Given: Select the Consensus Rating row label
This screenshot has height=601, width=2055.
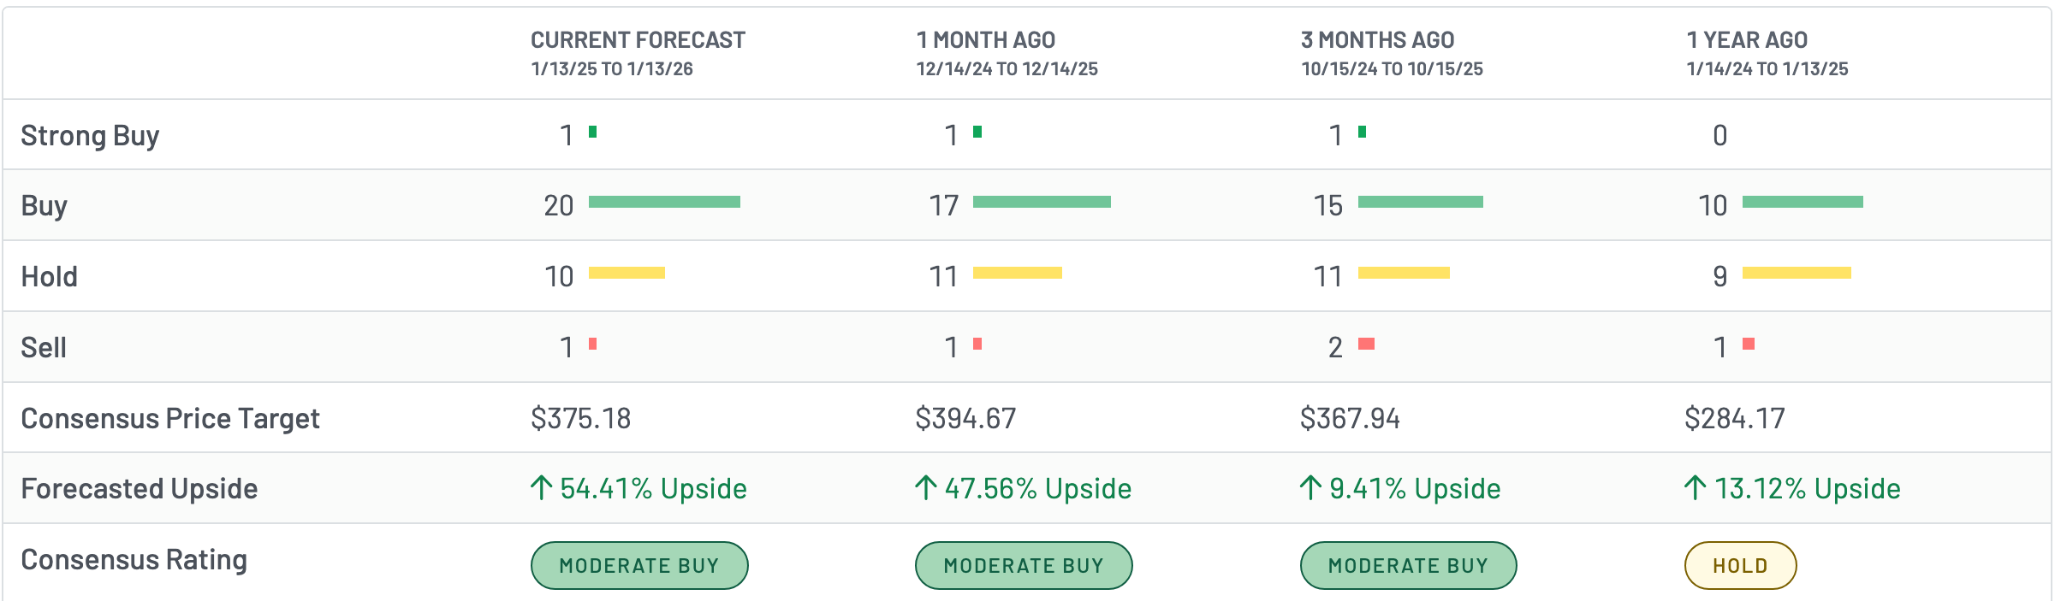Looking at the screenshot, I should [134, 559].
